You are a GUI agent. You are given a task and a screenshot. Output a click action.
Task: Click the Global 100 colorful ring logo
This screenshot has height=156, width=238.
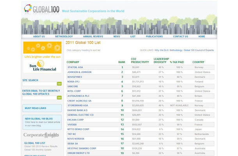[28, 8]
